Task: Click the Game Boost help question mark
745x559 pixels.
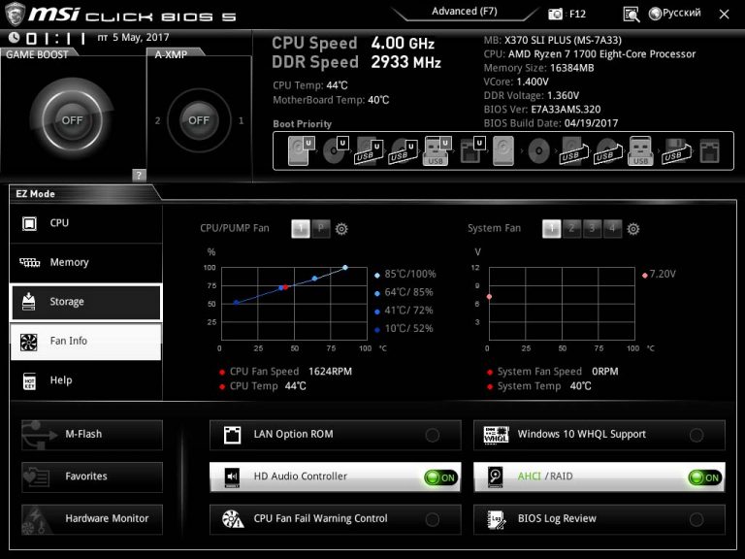Action: point(139,175)
